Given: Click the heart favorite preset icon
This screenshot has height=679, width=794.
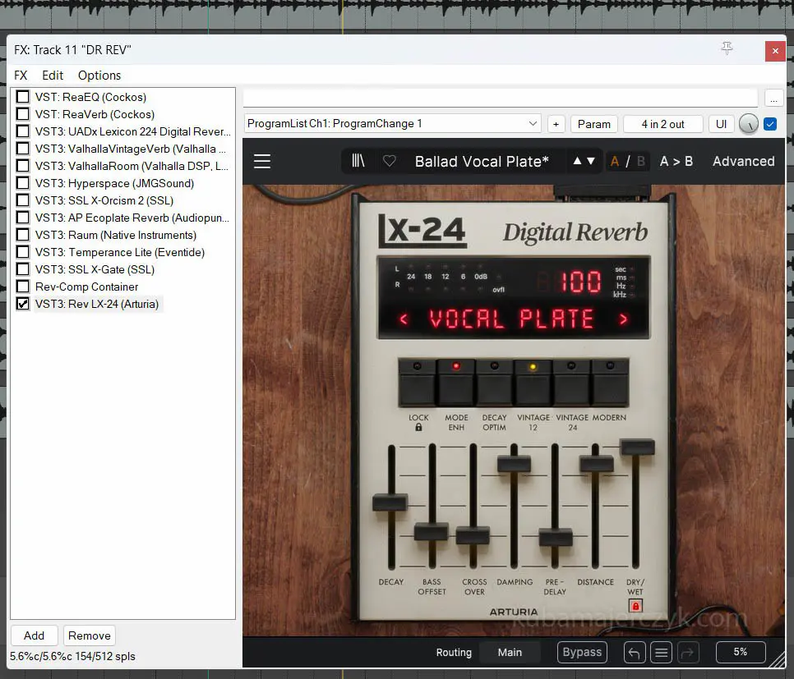Looking at the screenshot, I should pyautogui.click(x=390, y=161).
